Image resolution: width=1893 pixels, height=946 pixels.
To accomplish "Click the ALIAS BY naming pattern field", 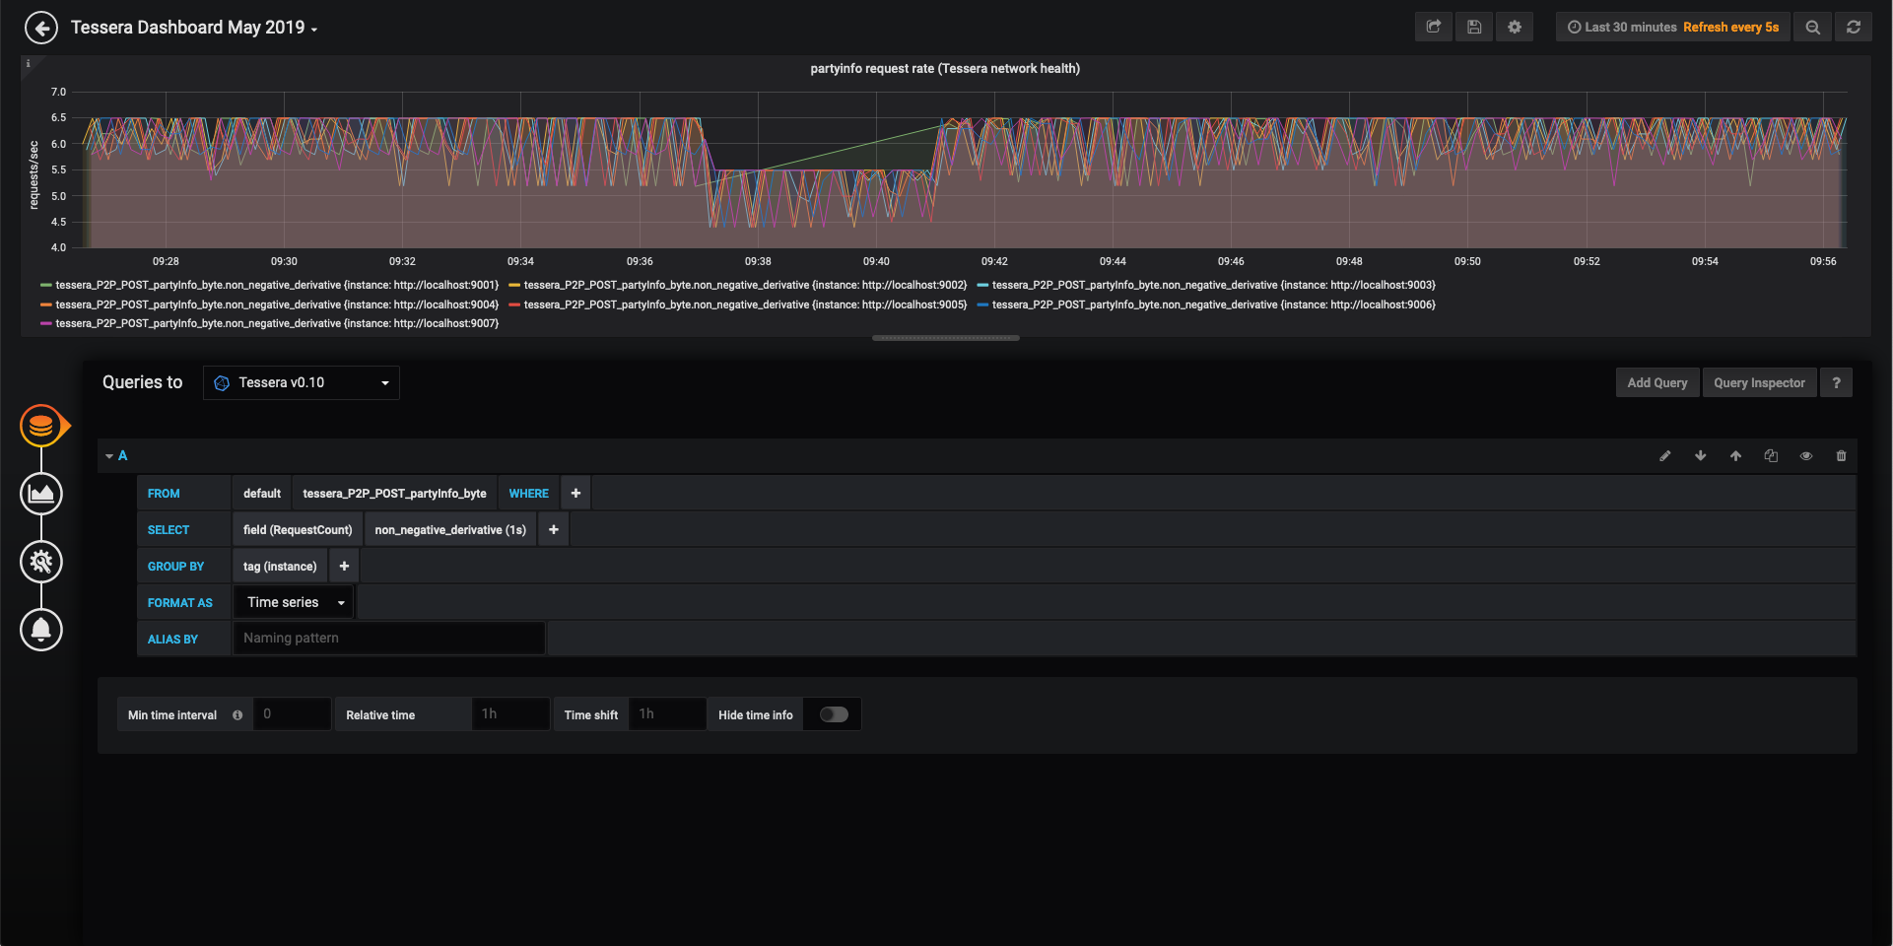I will tap(389, 638).
